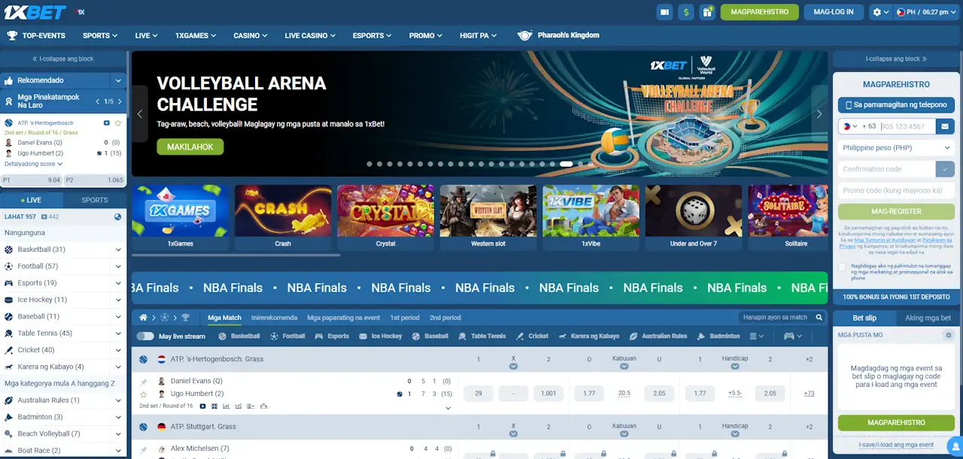Click the soccer ball icon in breadcrumb

(x=164, y=318)
